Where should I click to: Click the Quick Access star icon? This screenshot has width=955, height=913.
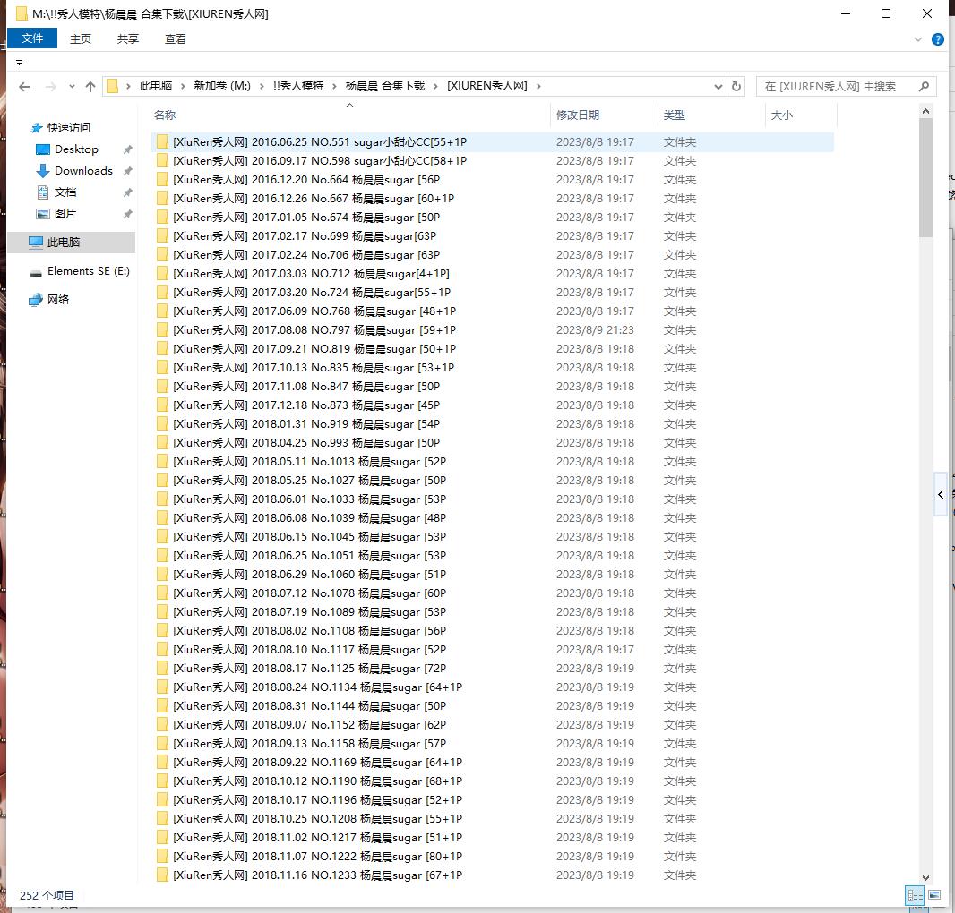37,128
